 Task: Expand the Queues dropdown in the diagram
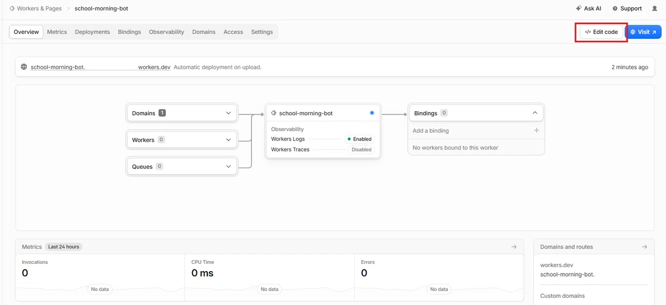[x=182, y=166]
